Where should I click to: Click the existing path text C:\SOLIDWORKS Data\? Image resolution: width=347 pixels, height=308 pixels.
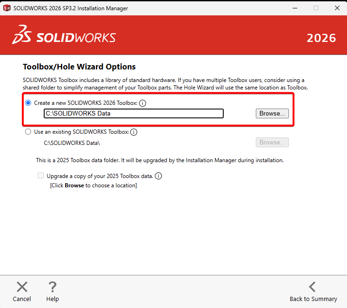pos(72,143)
